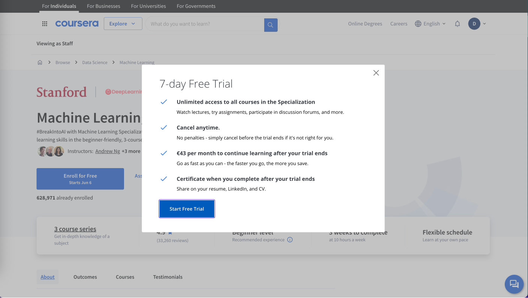The height and width of the screenshot is (298, 528).
Task: Switch to the Outcomes tab
Action: pyautogui.click(x=85, y=277)
